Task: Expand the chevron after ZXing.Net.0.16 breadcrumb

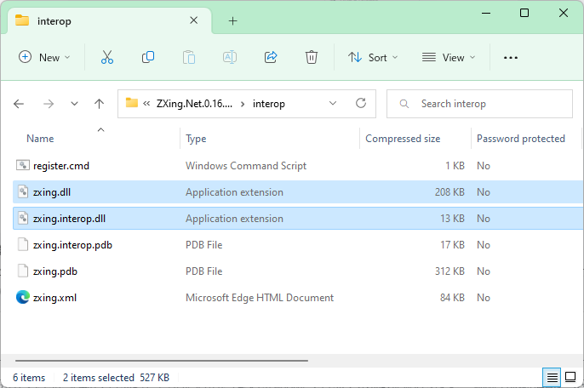Action: pos(243,104)
